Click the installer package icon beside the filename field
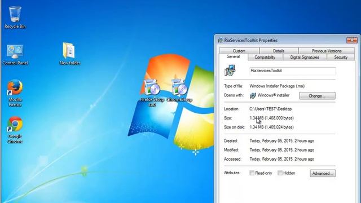Image resolution: width=361 pixels, height=203 pixels. pos(230,70)
